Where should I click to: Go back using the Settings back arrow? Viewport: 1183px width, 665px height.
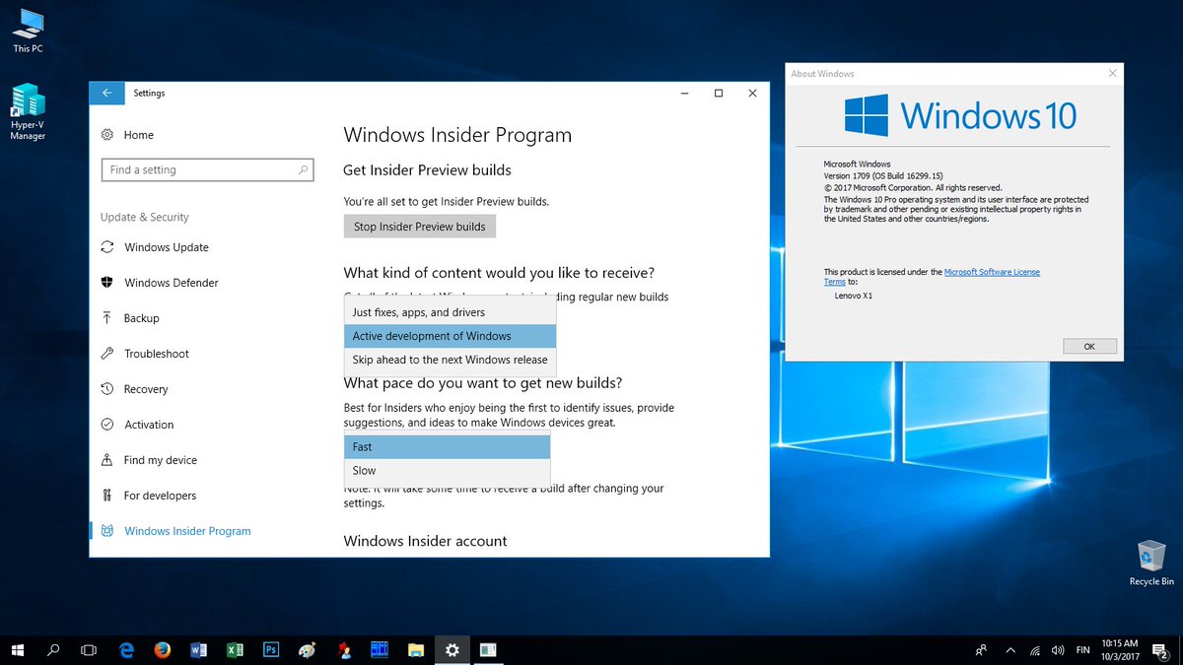[107, 93]
